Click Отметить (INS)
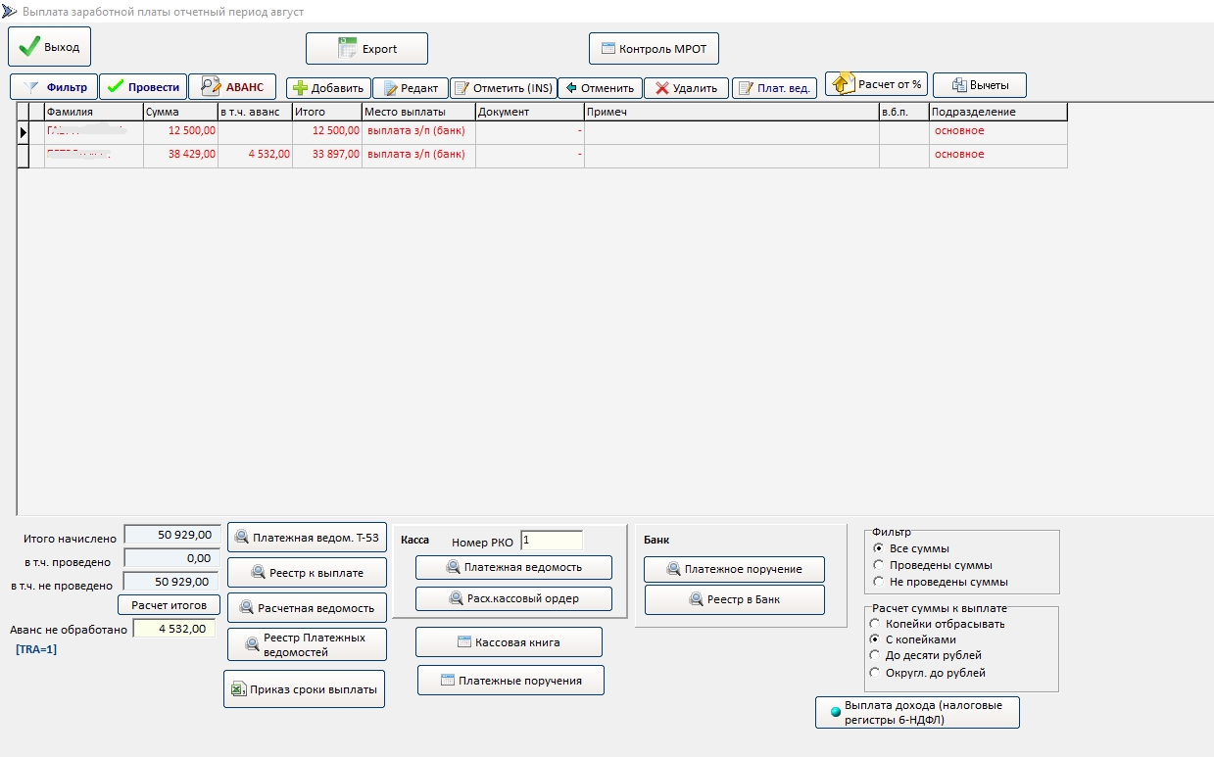 click(504, 88)
